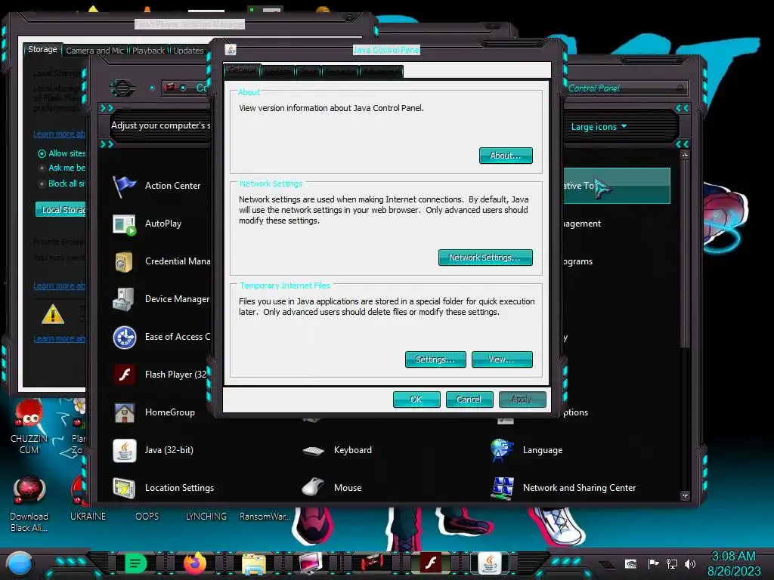Screen dimensions: 774x580
Task: Open File Explorer from the taskbar
Action: pyautogui.click(x=254, y=563)
